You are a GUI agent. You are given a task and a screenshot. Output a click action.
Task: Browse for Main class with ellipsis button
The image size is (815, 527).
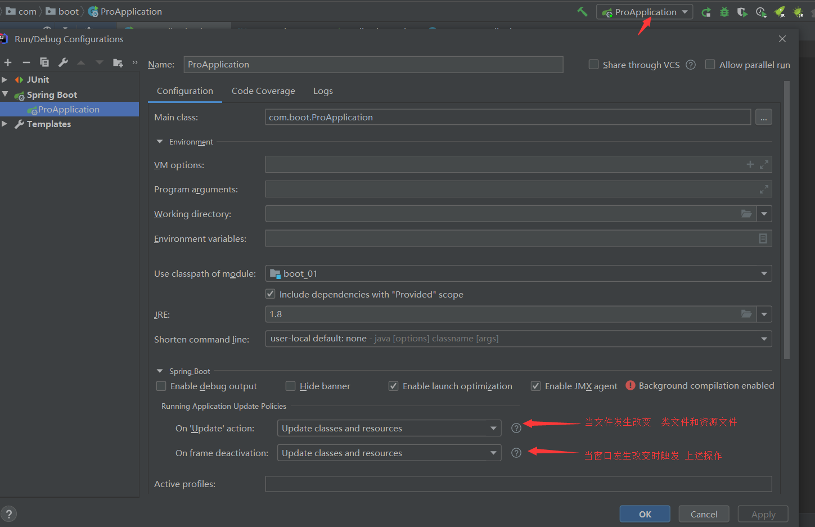coord(763,117)
